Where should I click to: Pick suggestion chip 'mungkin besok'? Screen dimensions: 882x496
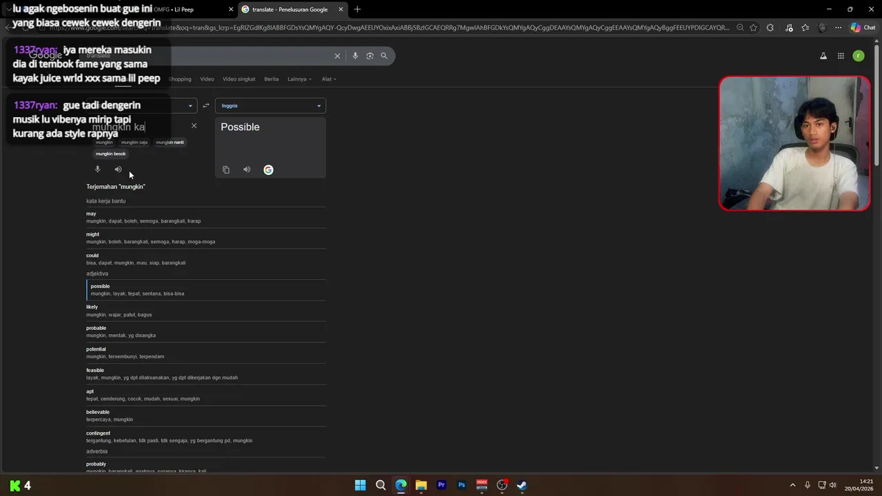(x=110, y=154)
